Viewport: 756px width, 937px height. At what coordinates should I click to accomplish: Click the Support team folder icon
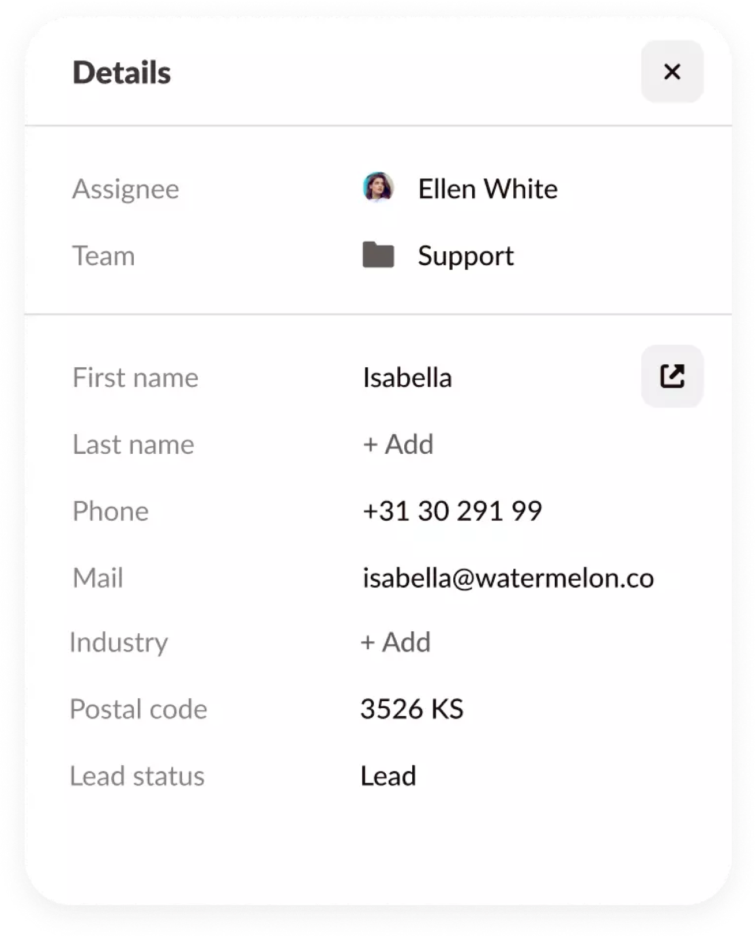click(x=378, y=255)
